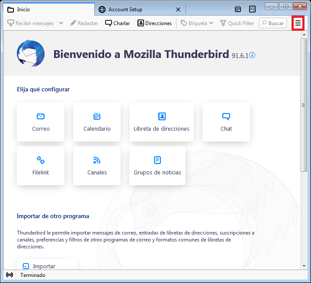
Task: Maximize the Thunderbird window
Action: coord(285,6)
